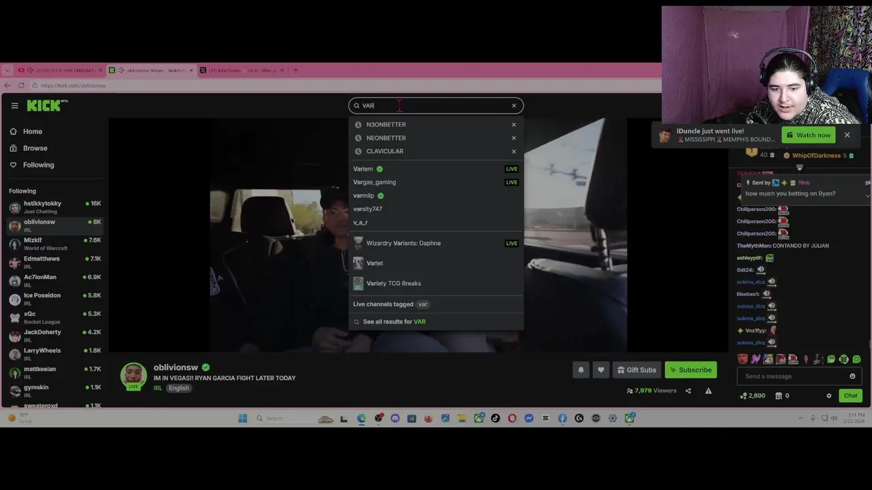The width and height of the screenshot is (872, 490).
Task: Switch to the YouTube browser tab
Action: pyautogui.click(x=60, y=70)
